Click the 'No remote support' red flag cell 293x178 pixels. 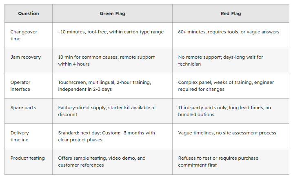click(231, 60)
